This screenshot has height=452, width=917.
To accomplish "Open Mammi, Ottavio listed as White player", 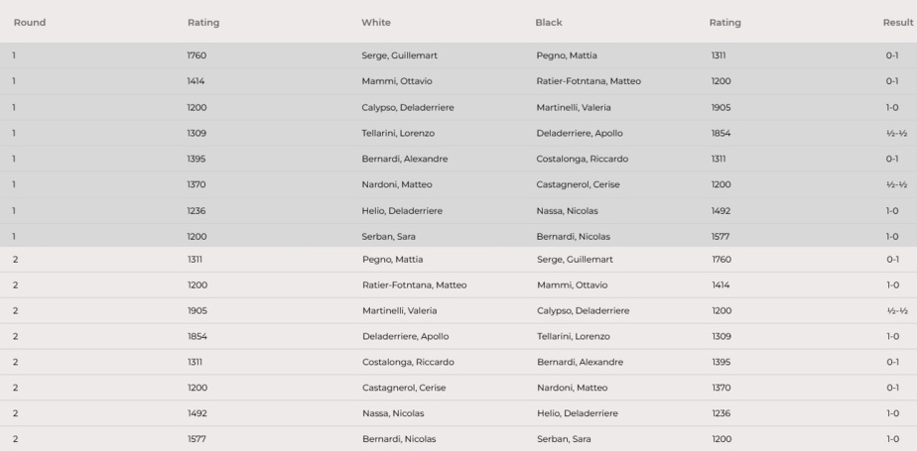I will click(397, 81).
